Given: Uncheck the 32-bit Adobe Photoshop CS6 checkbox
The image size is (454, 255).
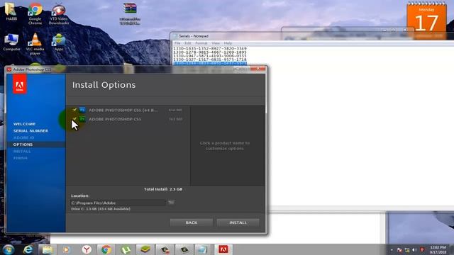Looking at the screenshot, I should click(74, 119).
